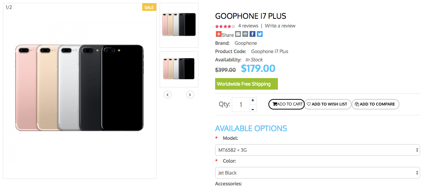423x189 pixels.
Task: Decrease quantity with minus button
Action: click(253, 109)
